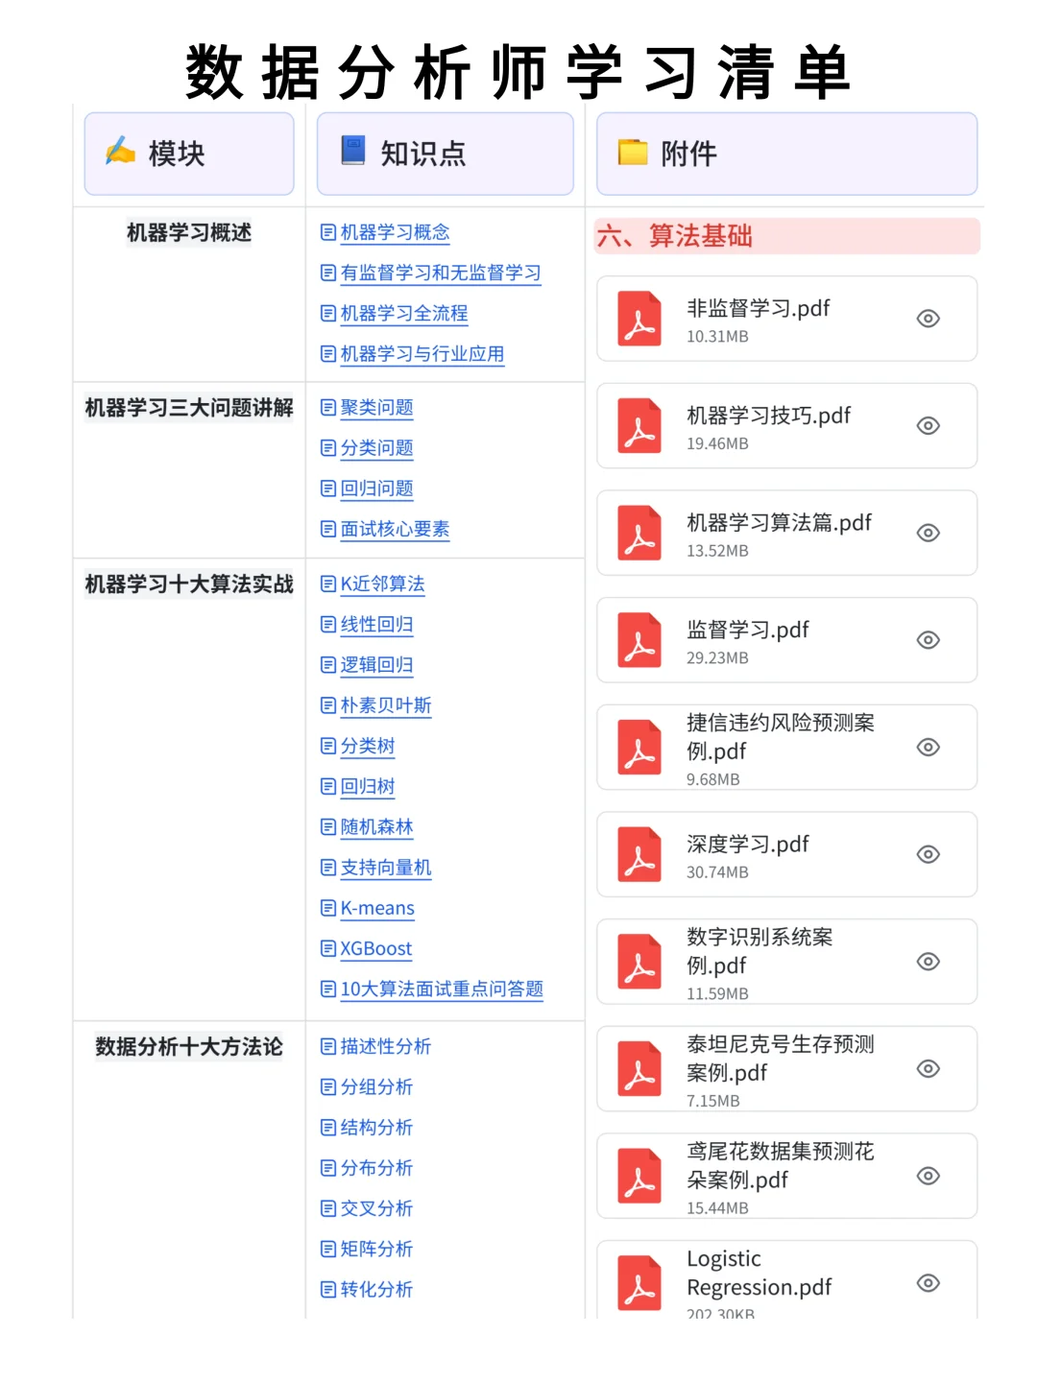
Task: Click the folder icon beside 附件 header
Action: click(633, 152)
